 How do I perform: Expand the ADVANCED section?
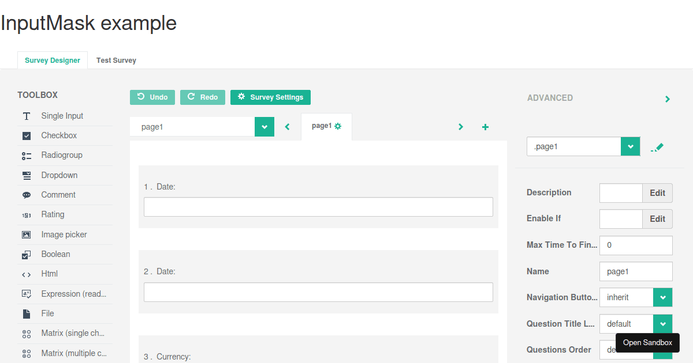[668, 99]
